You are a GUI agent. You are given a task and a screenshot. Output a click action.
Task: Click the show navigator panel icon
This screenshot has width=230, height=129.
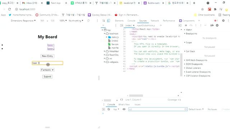coord(121,25)
